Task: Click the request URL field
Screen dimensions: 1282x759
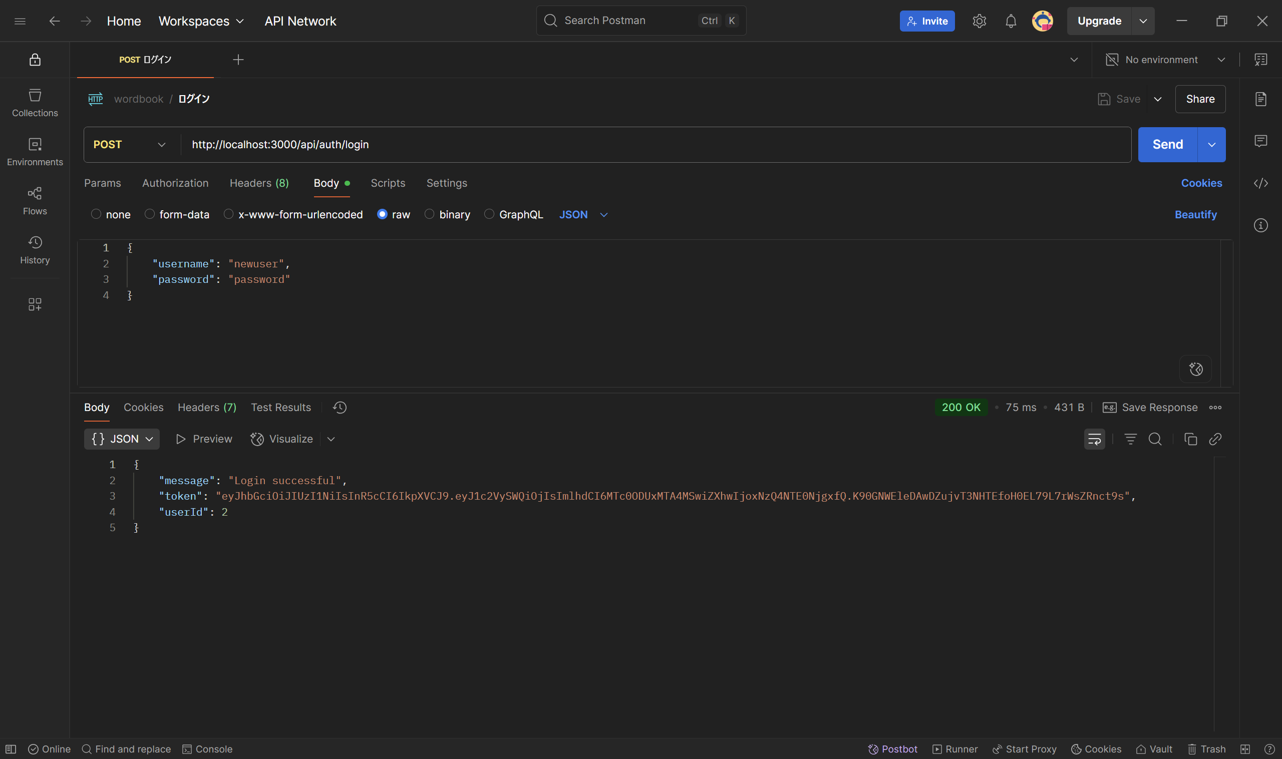Action: coord(655,145)
